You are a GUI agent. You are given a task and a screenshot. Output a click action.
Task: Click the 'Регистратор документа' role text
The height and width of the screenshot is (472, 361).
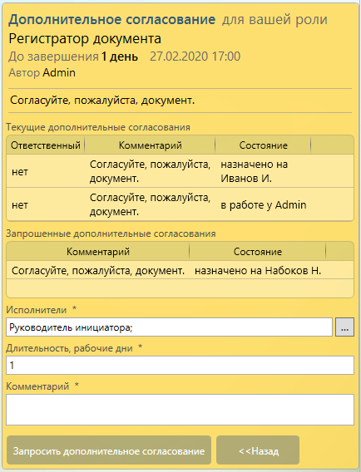click(85, 38)
